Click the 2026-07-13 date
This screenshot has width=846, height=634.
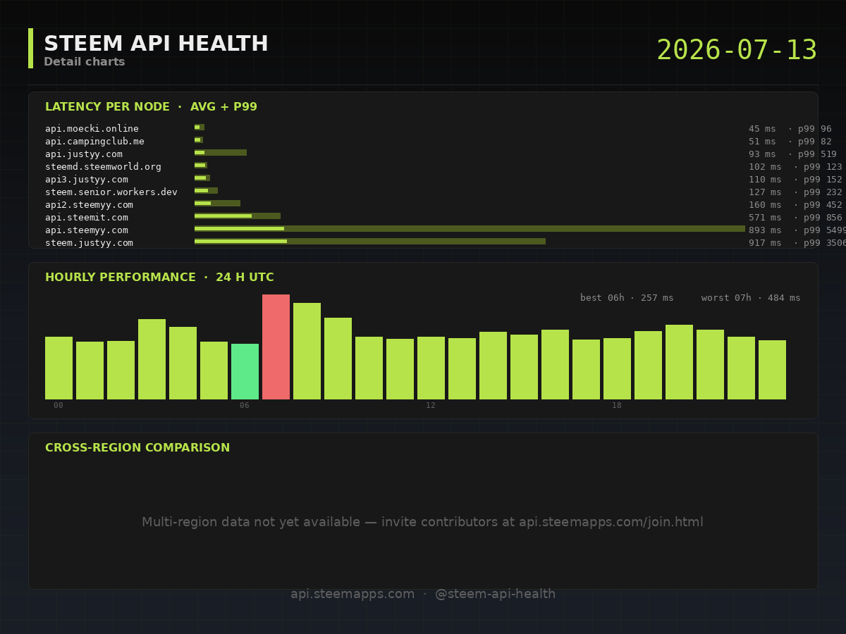[x=737, y=51]
